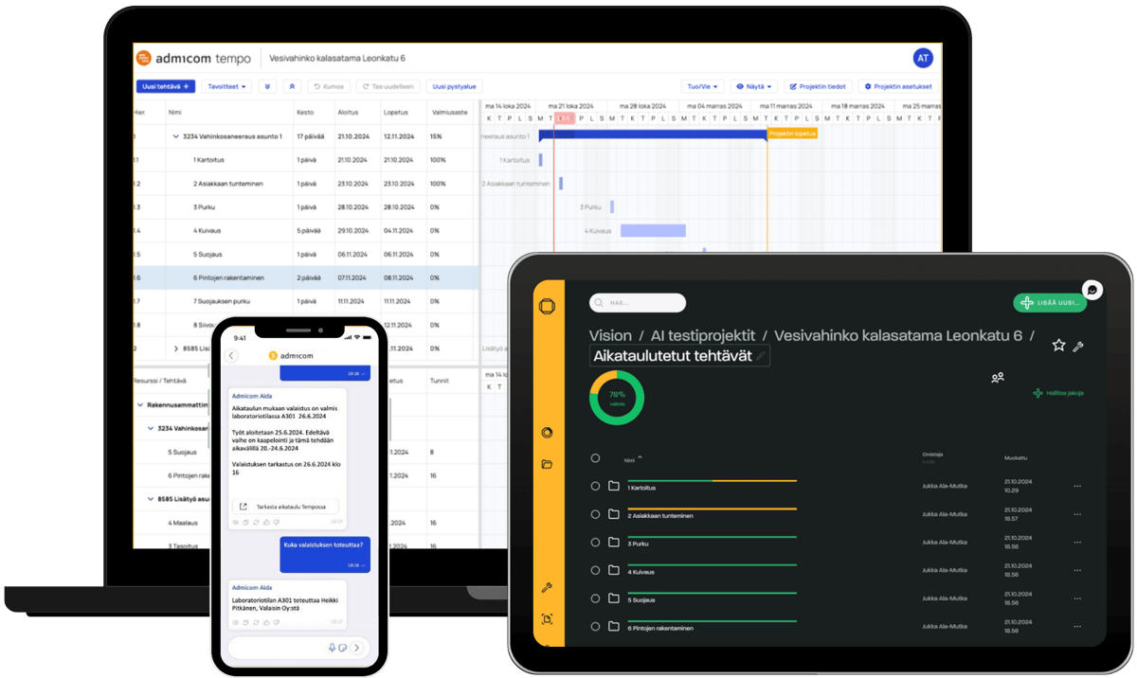Tap thumbs-up under second Aida message
Image resolution: width=1137 pixels, height=678 pixels.
pyautogui.click(x=265, y=621)
